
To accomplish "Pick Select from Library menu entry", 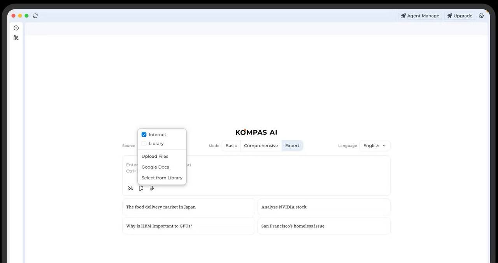I will tap(162, 178).
